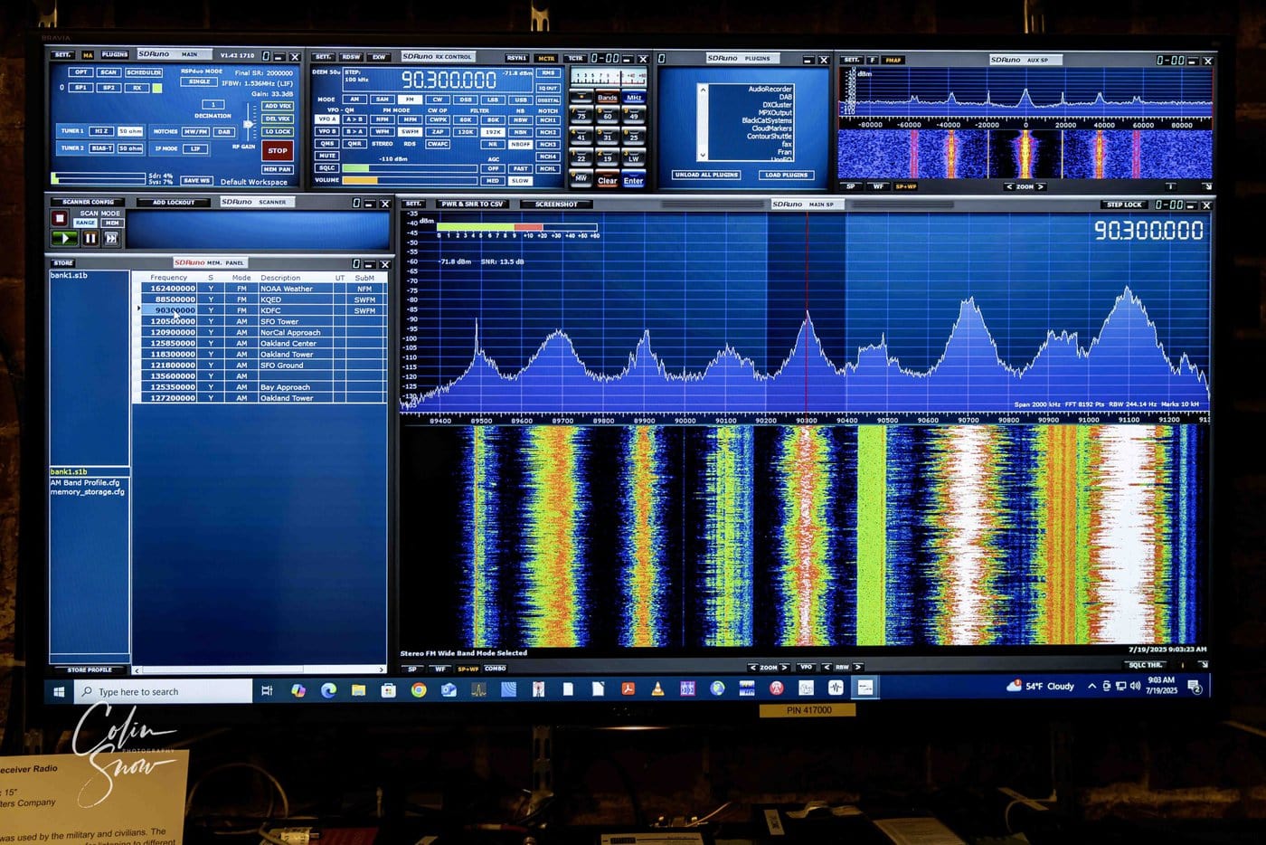Enable BIAS-T on Tuner 2
Viewport: 1266px width, 845px height.
101,148
